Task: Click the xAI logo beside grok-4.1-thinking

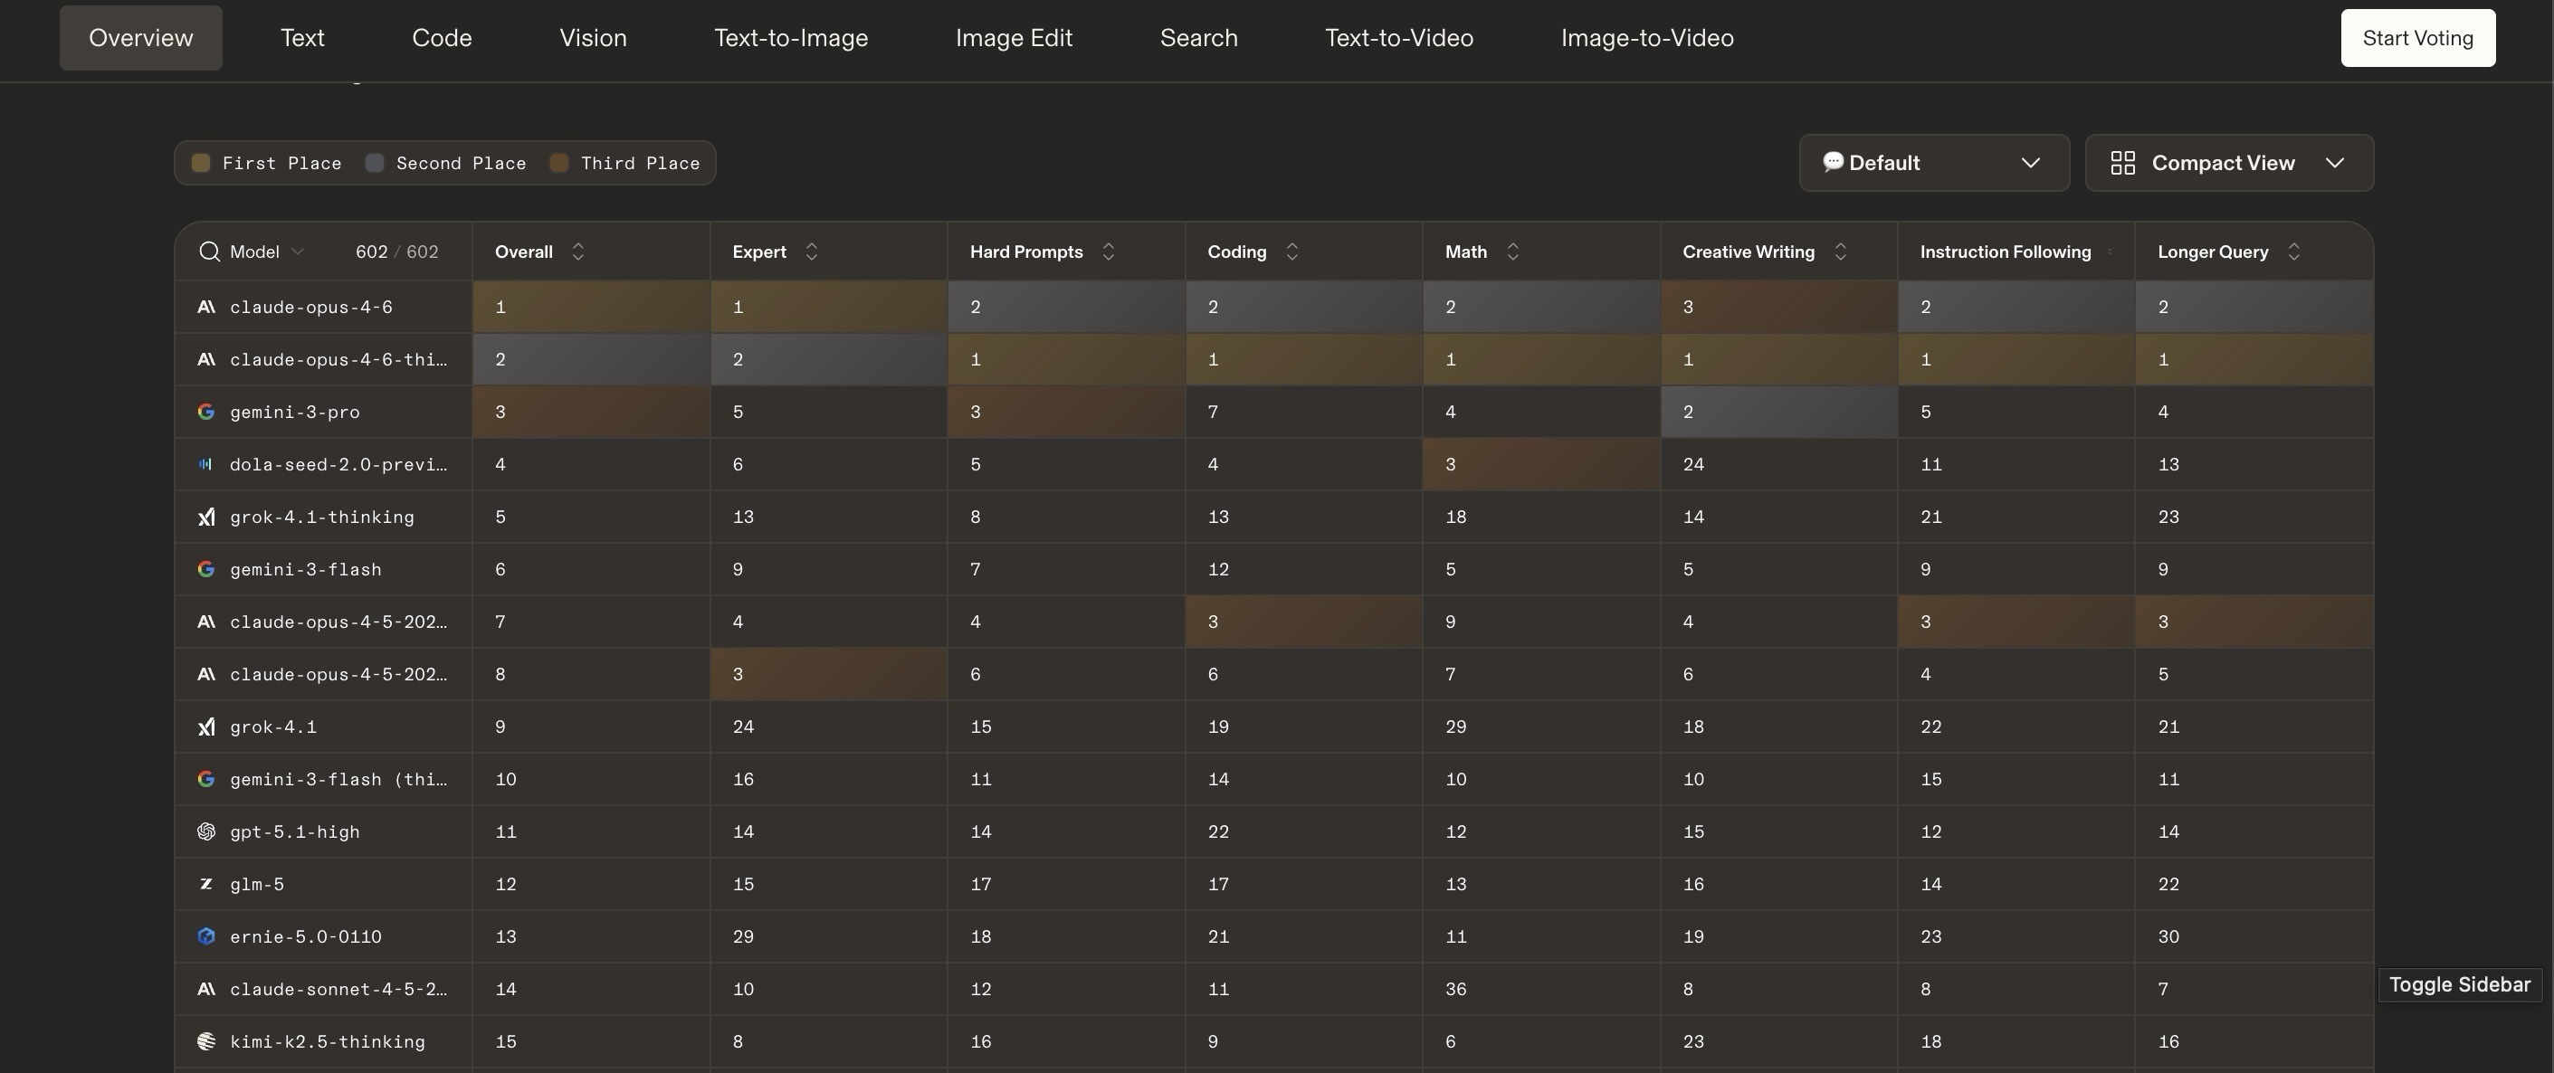Action: tap(206, 518)
